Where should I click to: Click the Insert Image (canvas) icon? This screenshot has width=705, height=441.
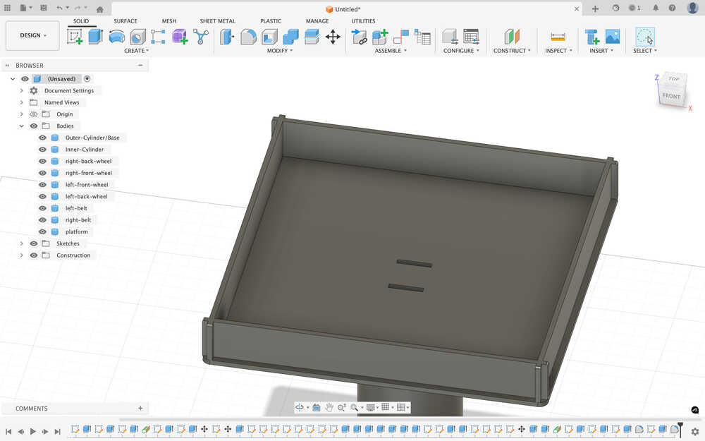tap(613, 37)
